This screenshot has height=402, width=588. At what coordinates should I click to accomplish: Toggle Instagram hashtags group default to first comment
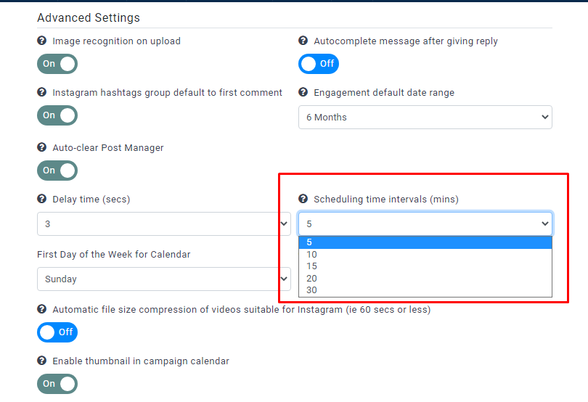point(57,115)
